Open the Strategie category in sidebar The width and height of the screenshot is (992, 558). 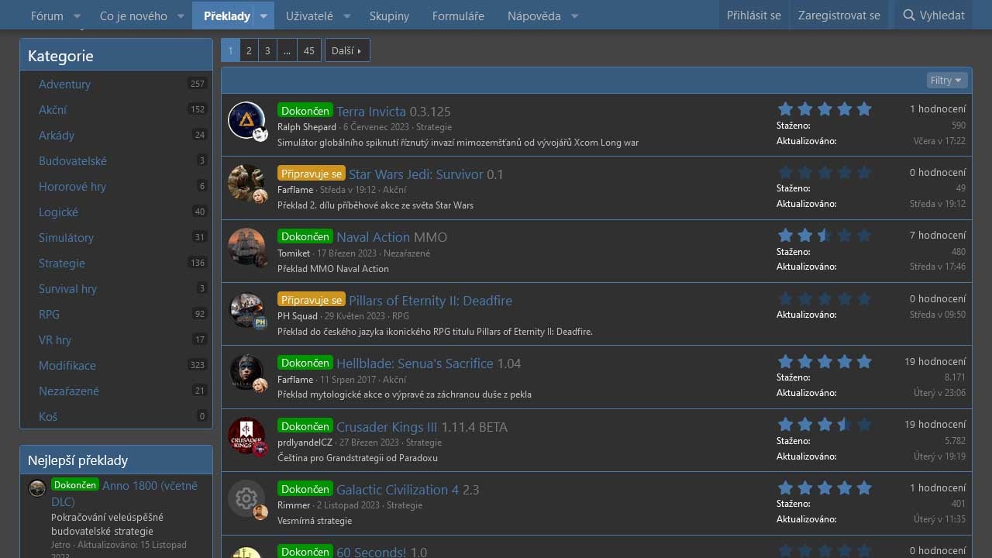pyautogui.click(x=62, y=263)
